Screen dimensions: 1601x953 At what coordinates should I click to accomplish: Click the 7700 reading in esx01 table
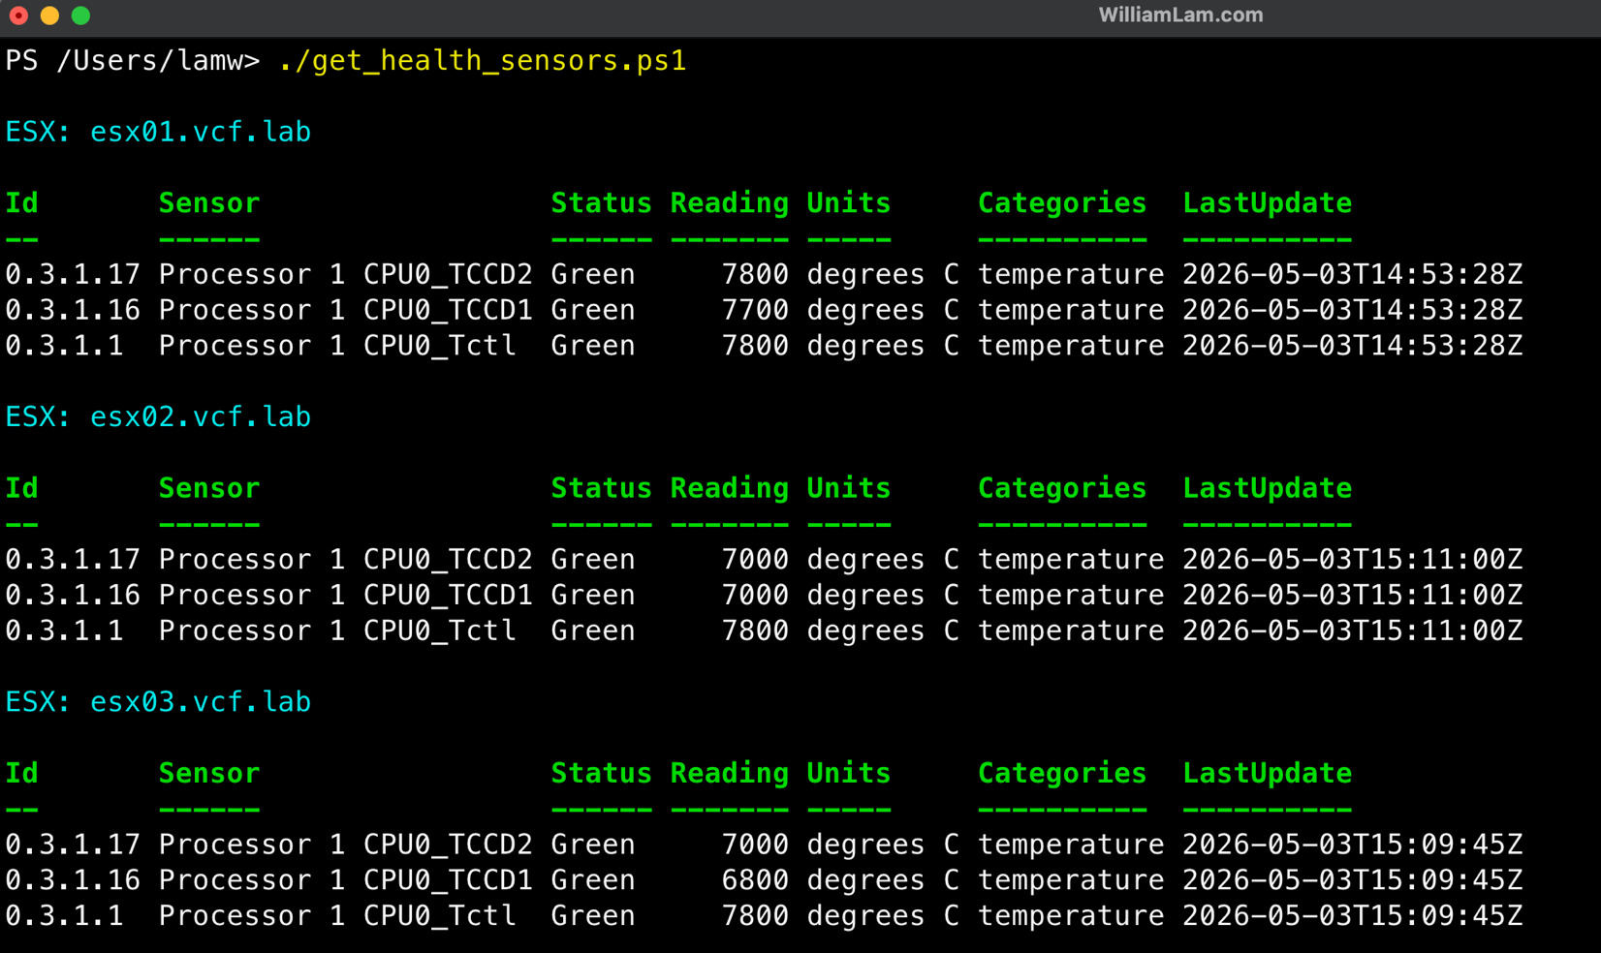coord(755,310)
